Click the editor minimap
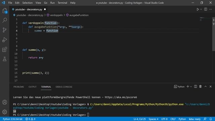The width and height of the screenshot is (215, 121). (x=206, y=19)
